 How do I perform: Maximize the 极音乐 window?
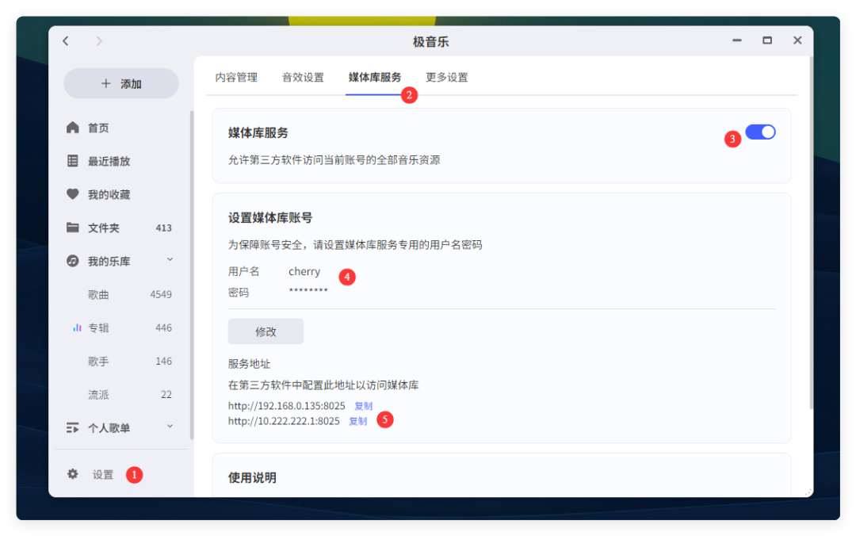point(767,40)
